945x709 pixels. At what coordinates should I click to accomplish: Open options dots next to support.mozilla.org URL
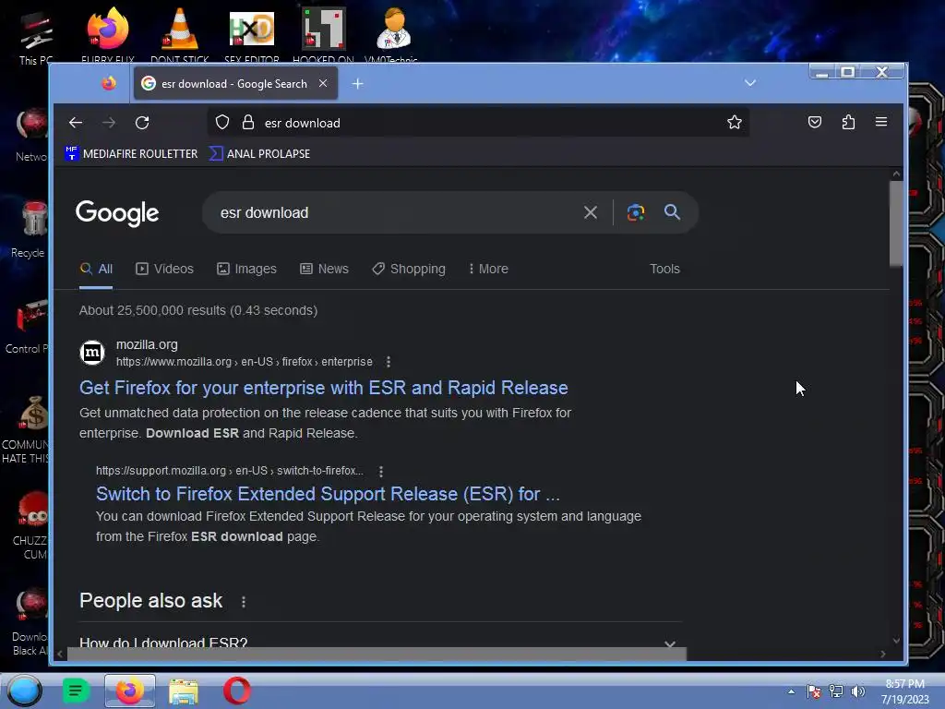(x=381, y=471)
